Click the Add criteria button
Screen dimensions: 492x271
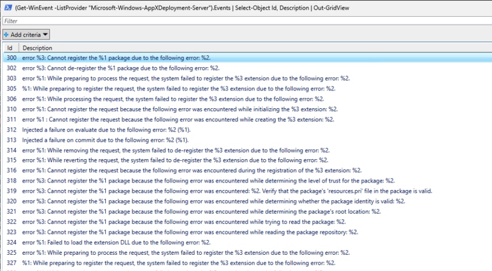point(26,35)
